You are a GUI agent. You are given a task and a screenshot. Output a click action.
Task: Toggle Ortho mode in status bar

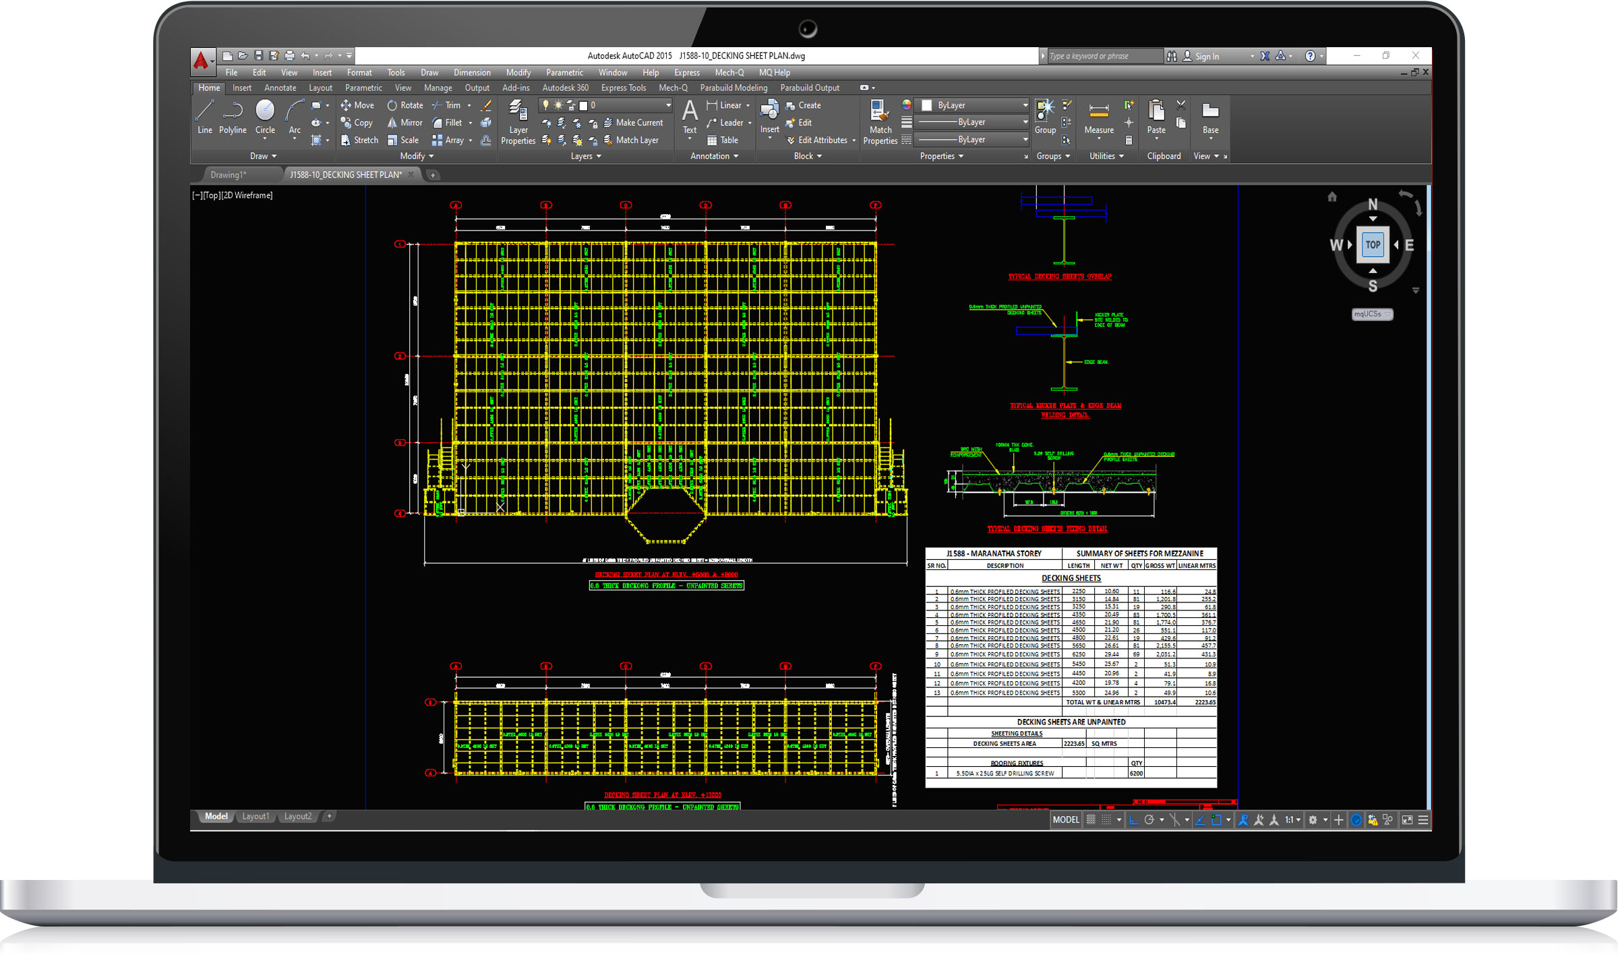tap(1133, 820)
